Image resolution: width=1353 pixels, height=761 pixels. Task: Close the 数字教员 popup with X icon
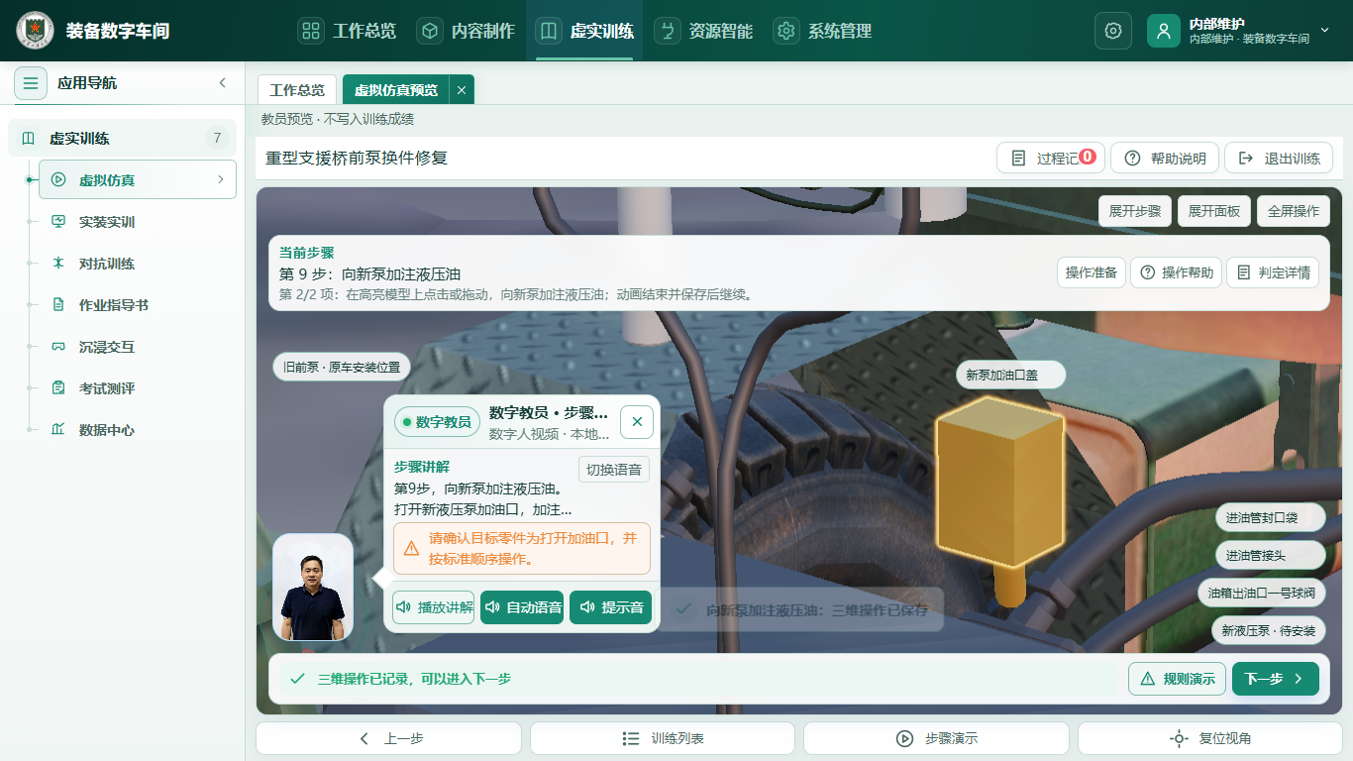[637, 422]
